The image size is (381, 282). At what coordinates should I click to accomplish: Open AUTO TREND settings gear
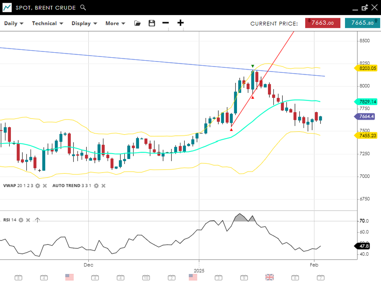(96, 186)
